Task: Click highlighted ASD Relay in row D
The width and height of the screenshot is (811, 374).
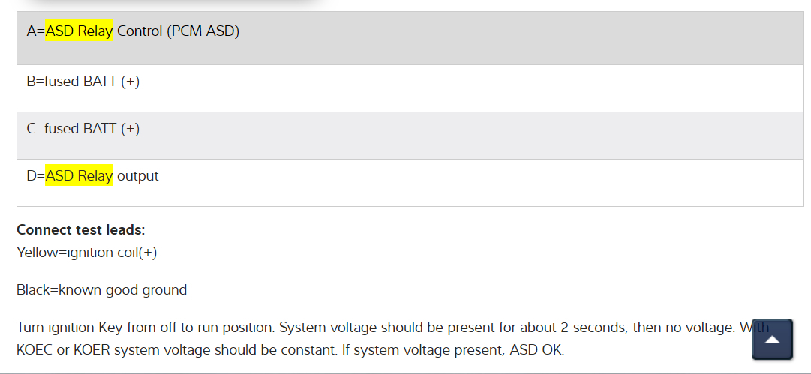Action: pyautogui.click(x=79, y=176)
